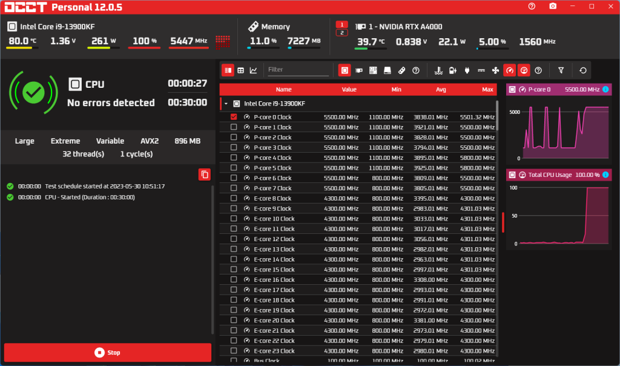Click the CPU thread grid icon beside 5447 MHz
This screenshot has width=620, height=366.
[x=223, y=42]
